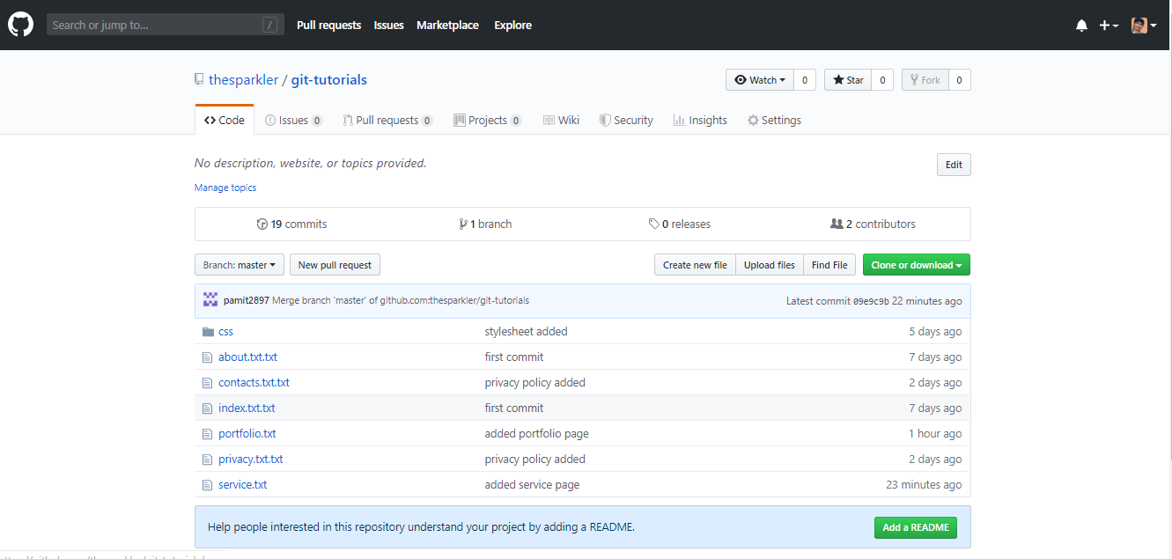
Task: Click the Create new file button
Action: click(x=695, y=265)
